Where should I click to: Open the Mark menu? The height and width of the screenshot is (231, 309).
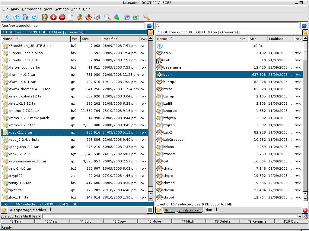[x=15, y=9]
